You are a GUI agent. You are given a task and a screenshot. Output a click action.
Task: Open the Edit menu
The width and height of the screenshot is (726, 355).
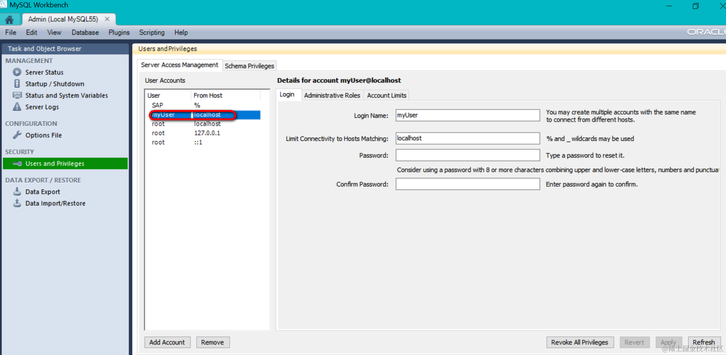click(x=32, y=32)
